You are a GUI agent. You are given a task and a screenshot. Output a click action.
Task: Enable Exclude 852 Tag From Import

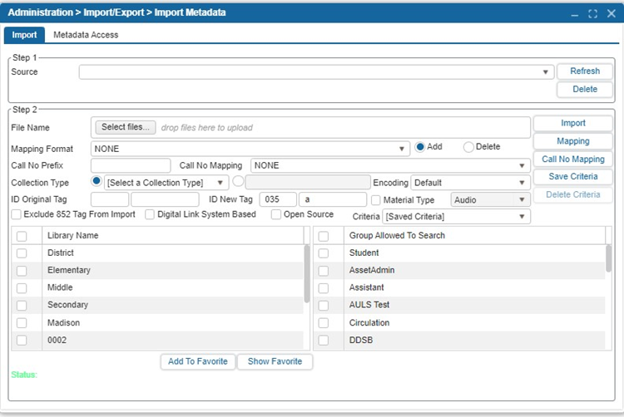point(17,215)
